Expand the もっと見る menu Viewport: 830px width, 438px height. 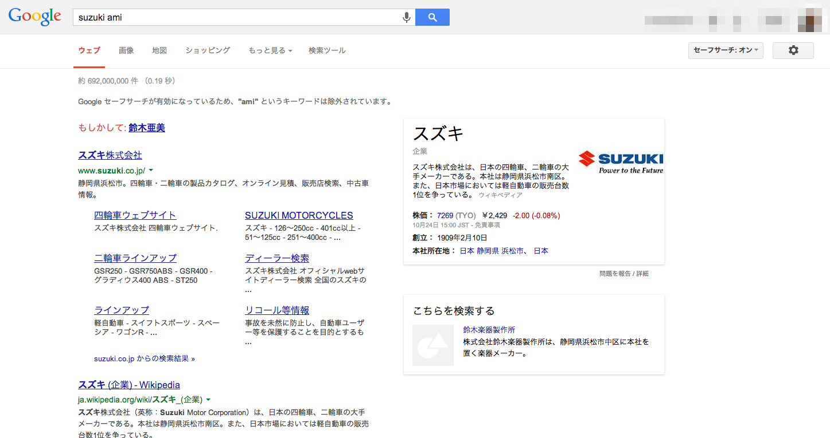[x=270, y=50]
